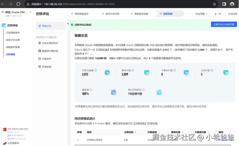The height and width of the screenshot is (146, 239).
Task: Click the 2,012 total objects value
Action: click(x=85, y=74)
